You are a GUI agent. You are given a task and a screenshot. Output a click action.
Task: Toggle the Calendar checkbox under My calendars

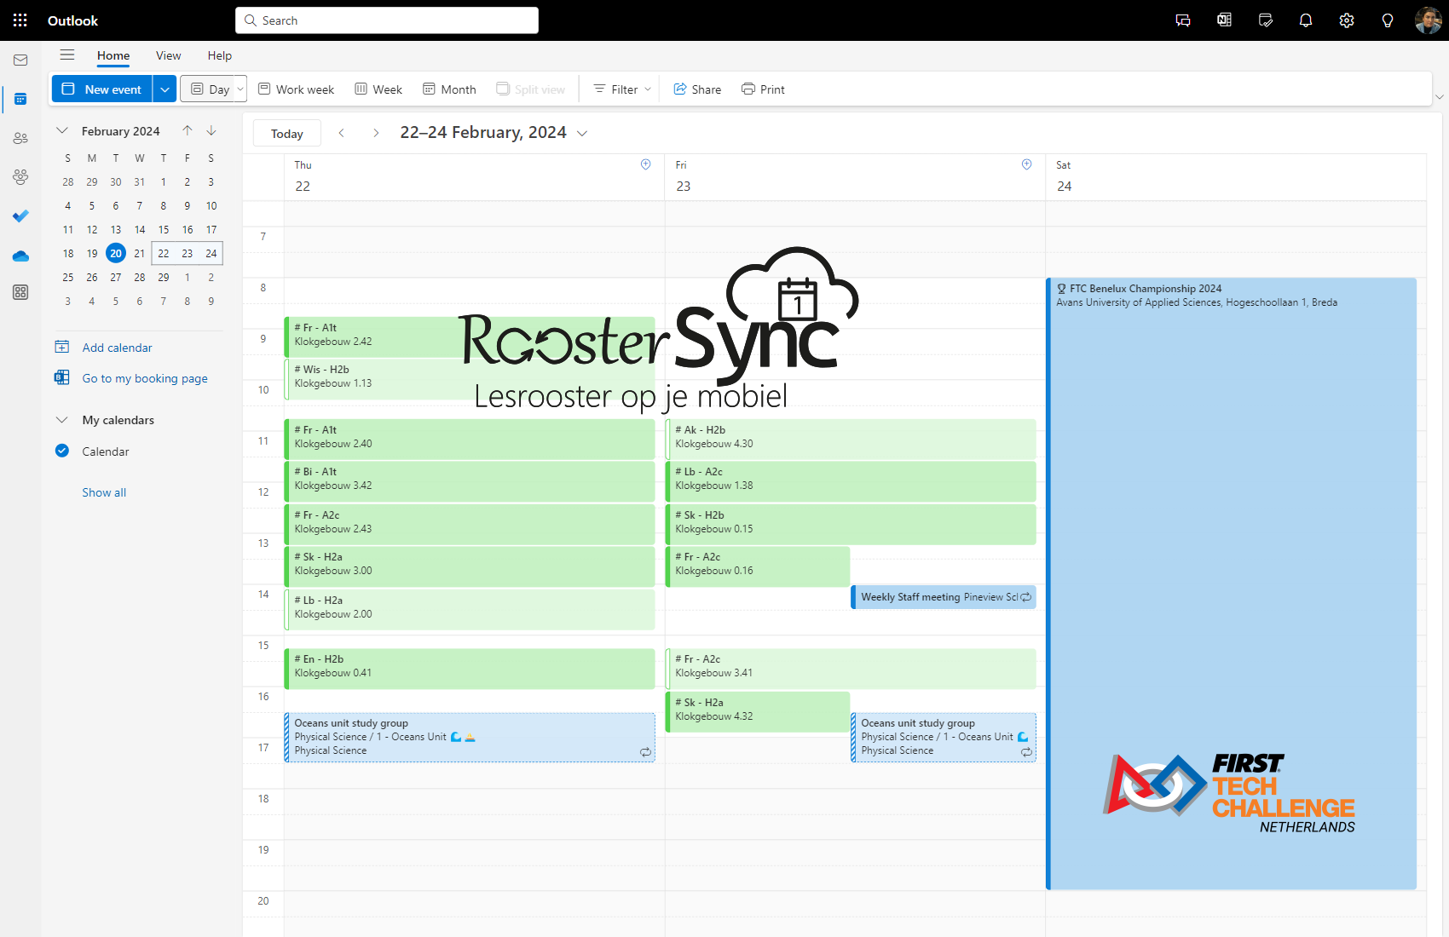61,451
